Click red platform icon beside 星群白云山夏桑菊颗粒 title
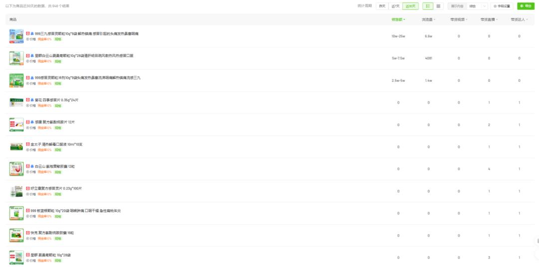 [28, 56]
